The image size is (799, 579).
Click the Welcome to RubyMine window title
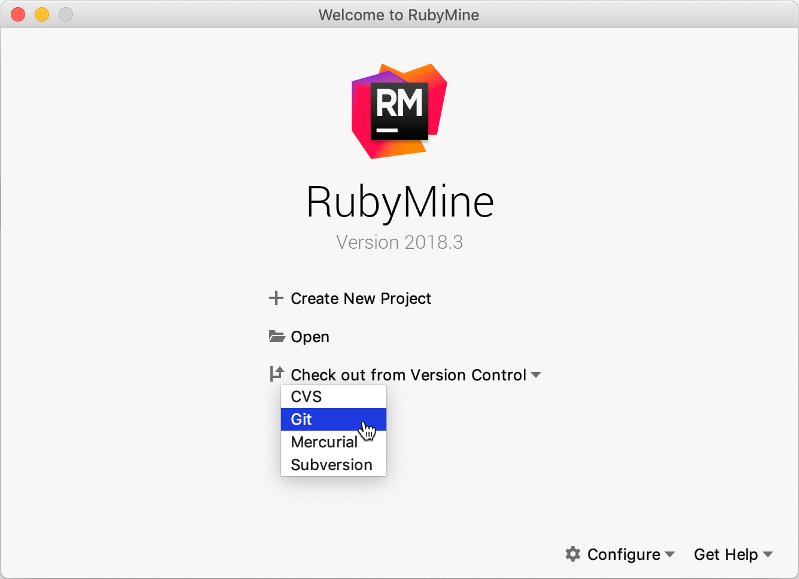point(399,15)
